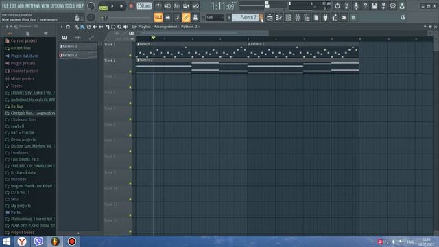Expand the Current project browser item
439x247 pixels.
coord(24,40)
